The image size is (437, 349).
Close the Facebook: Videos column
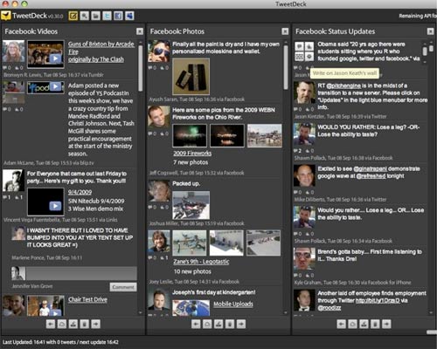(x=140, y=31)
